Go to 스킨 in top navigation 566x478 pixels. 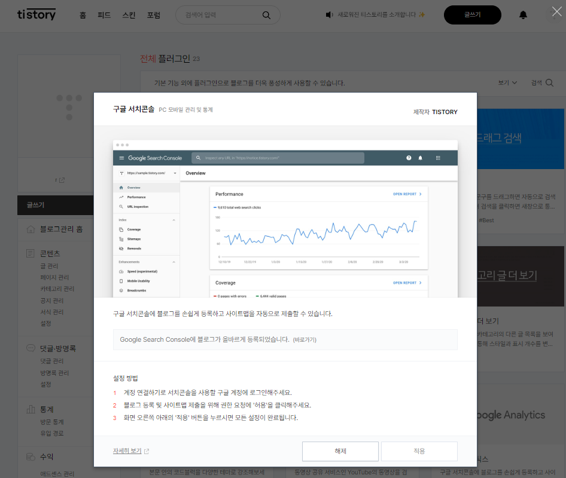(129, 15)
